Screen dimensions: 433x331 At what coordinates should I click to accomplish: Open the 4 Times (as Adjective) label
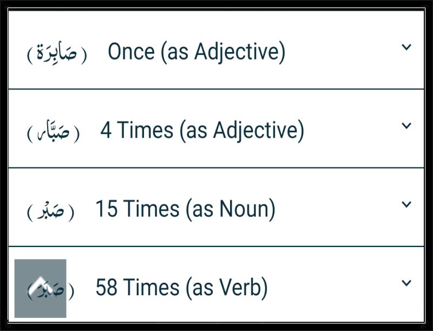202,131
